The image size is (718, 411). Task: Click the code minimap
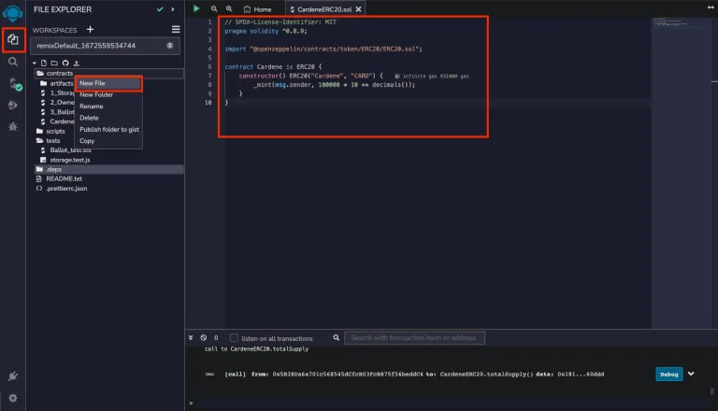point(671,22)
